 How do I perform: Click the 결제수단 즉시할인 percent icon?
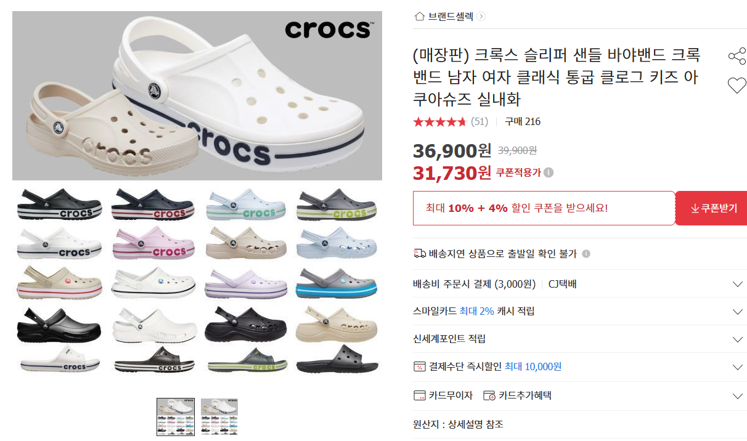[420, 366]
